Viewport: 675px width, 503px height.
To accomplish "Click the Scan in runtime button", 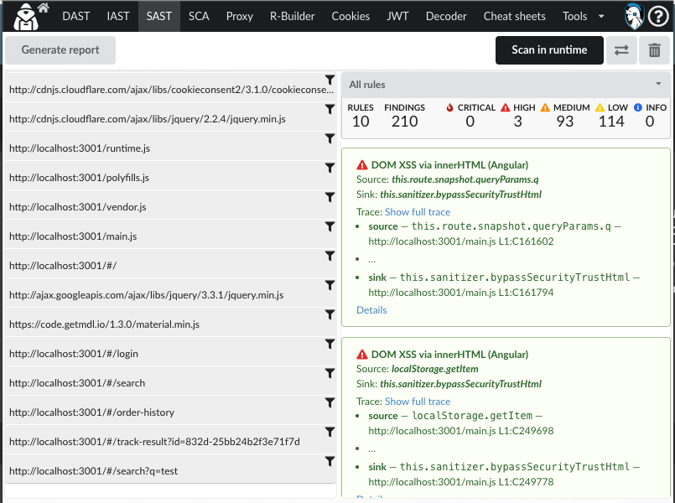I will click(x=549, y=50).
